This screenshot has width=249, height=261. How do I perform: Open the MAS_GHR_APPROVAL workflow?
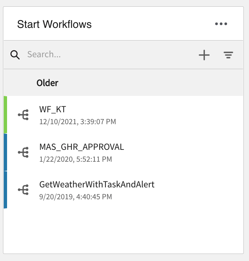81,147
